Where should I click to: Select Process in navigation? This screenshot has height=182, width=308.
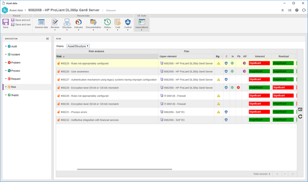[14, 71]
